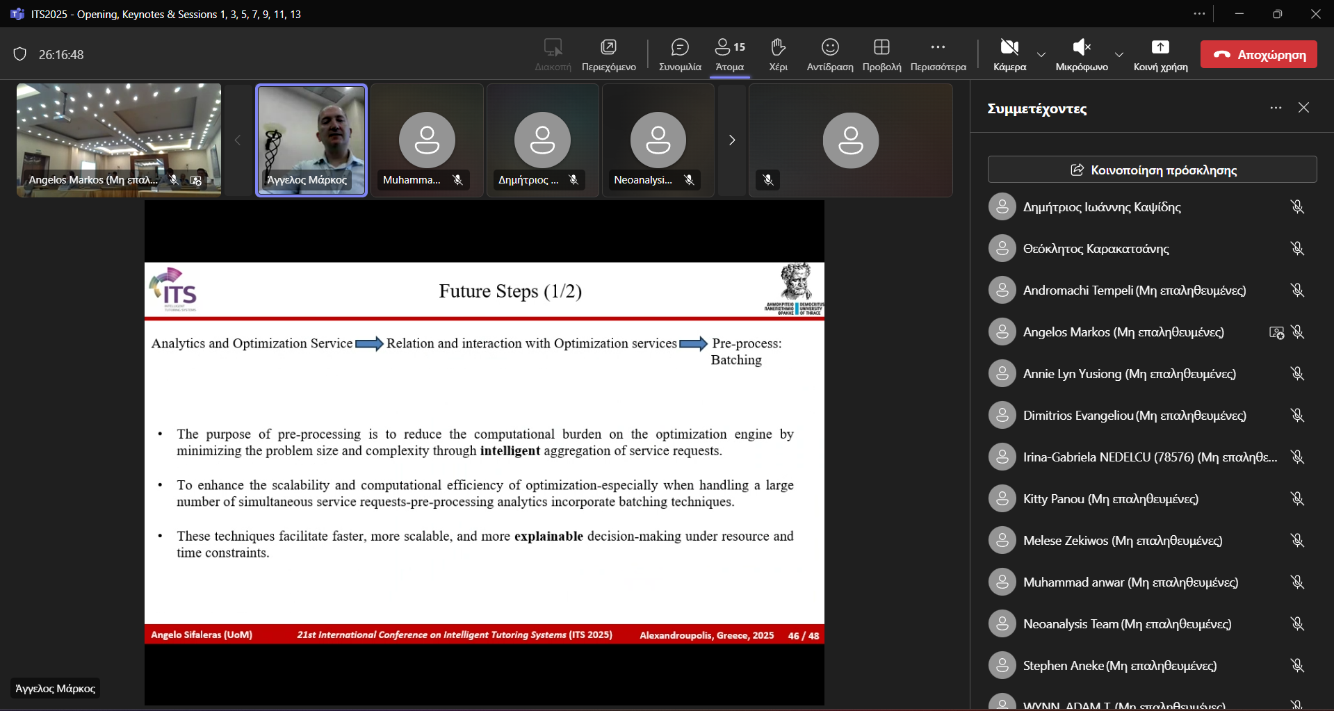
Task: Click mic icon for Neoanalysis Team
Action: coord(1297,623)
